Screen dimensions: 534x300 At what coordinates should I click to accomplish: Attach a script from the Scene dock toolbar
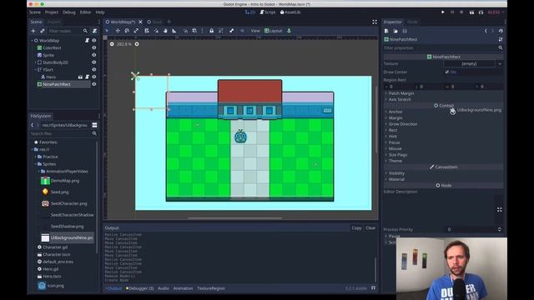tap(94, 31)
